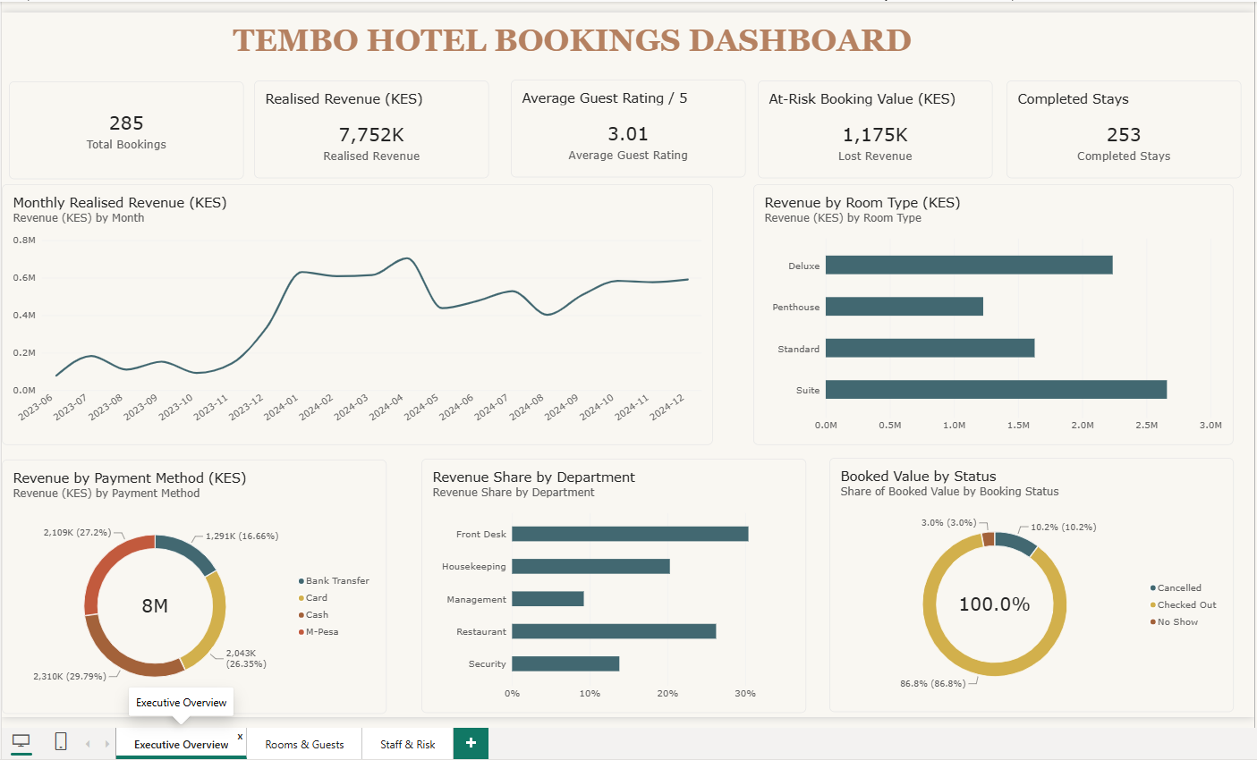This screenshot has height=760, width=1257.
Task: Close the Executive Overview page tab
Action: coord(240,737)
